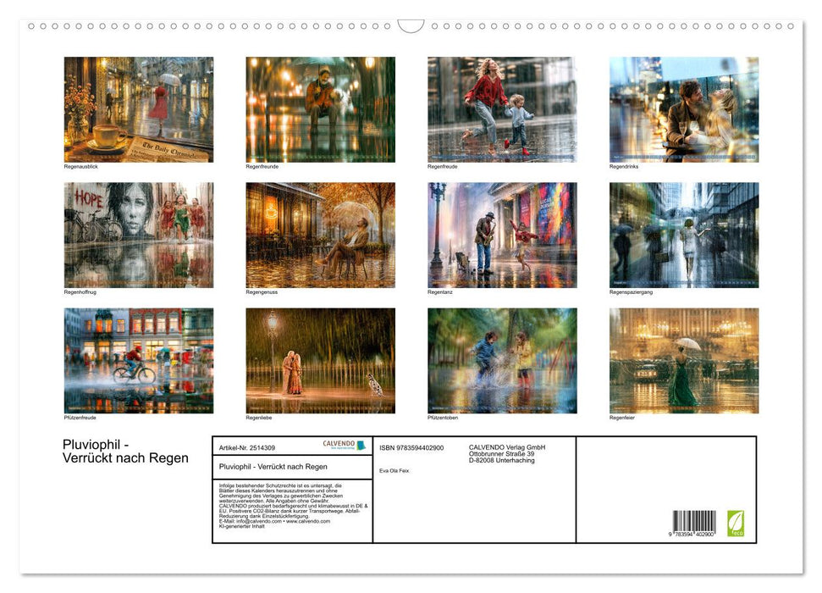Select the couple under street lamp picture
Image resolution: width=822 pixels, height=593 pixels.
click(320, 361)
